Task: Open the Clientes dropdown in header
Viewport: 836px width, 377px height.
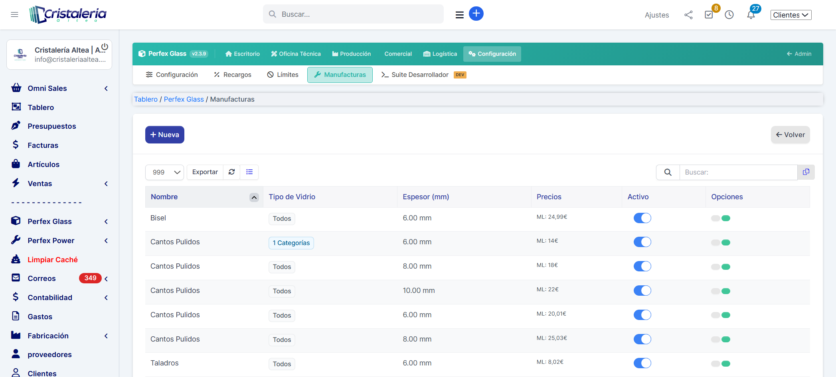Action: [x=791, y=15]
